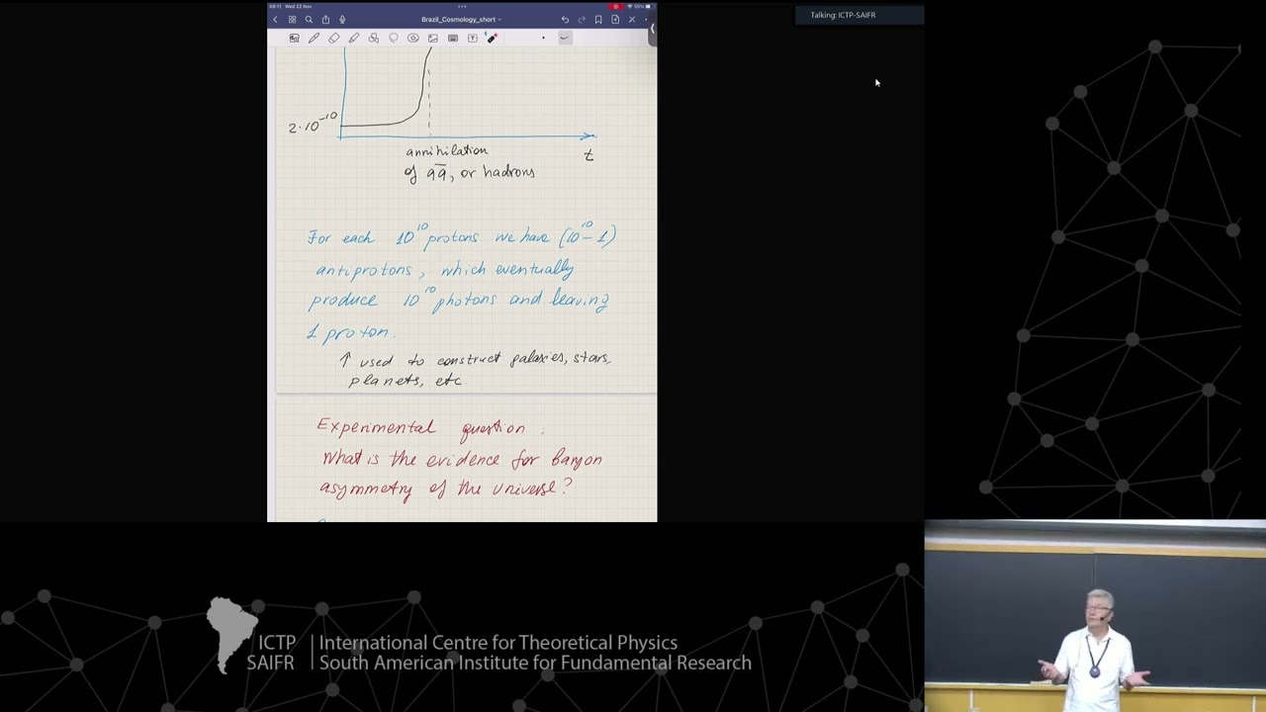Select the zoom window tool
Viewport: 1266px width, 712px height.
click(x=294, y=38)
